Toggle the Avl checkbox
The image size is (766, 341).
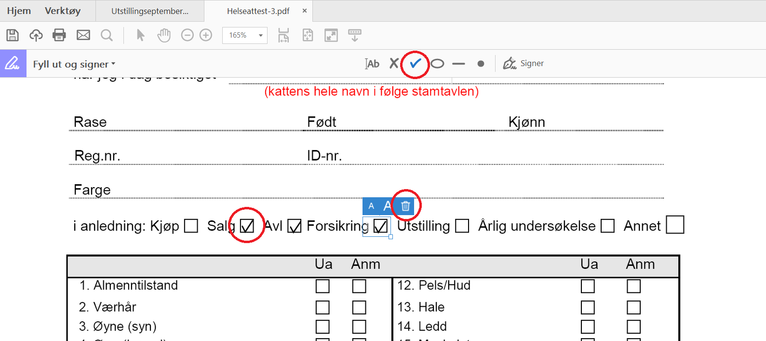tap(295, 226)
